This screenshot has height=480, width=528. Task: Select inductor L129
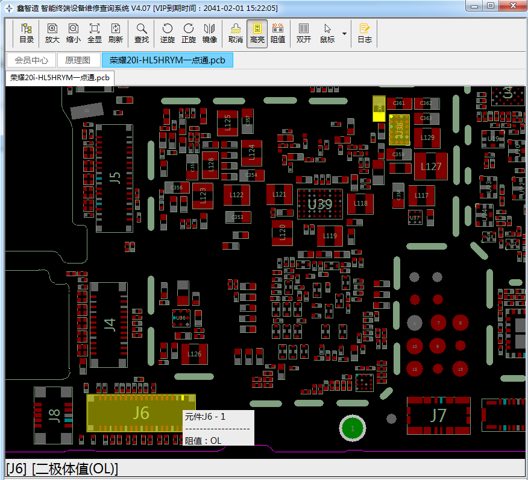(x=427, y=137)
